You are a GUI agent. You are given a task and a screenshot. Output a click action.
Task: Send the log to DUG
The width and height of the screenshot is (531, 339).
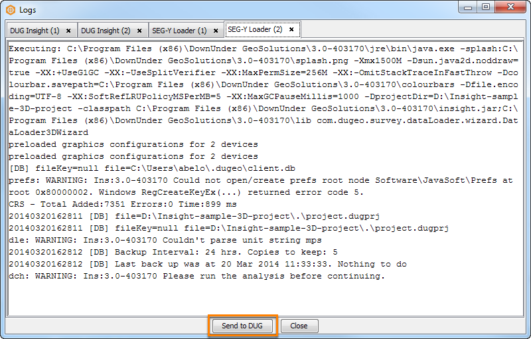(242, 326)
